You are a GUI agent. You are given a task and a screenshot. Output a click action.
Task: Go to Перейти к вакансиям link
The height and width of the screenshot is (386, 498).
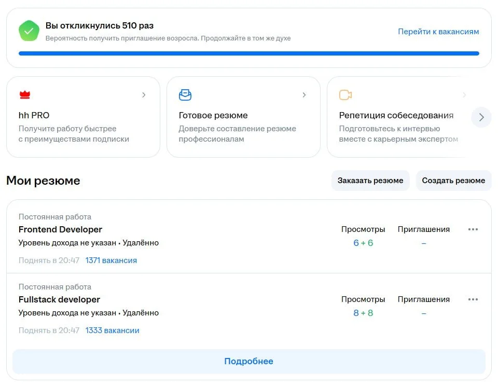pos(438,32)
